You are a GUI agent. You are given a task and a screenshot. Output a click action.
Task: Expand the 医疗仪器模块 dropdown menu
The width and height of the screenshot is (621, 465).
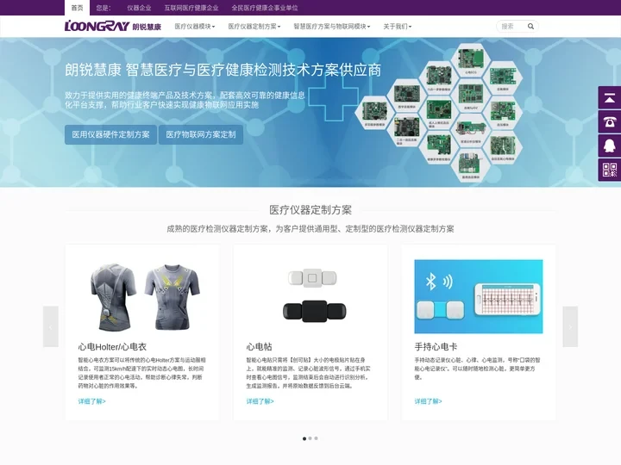tap(194, 27)
